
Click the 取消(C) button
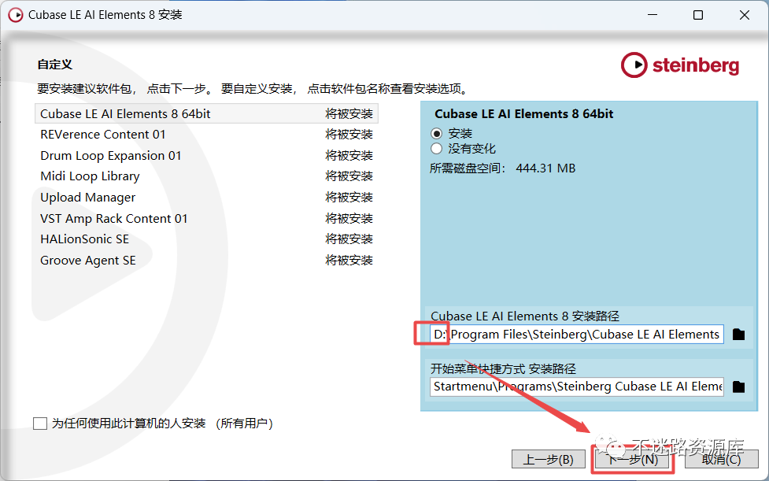click(x=721, y=460)
